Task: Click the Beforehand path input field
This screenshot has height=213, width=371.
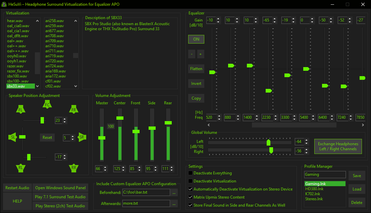Action: point(146,193)
